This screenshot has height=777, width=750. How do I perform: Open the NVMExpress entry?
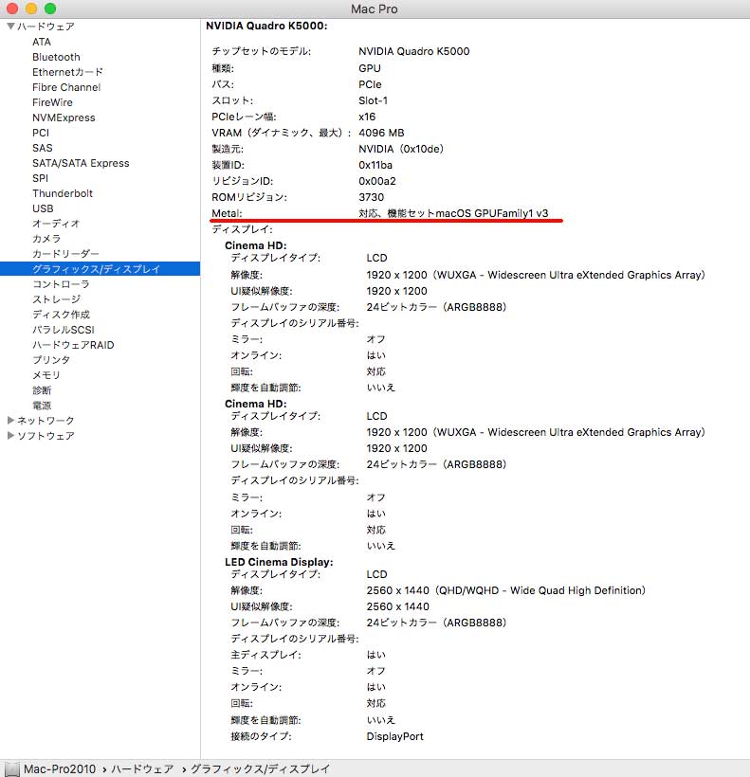64,117
